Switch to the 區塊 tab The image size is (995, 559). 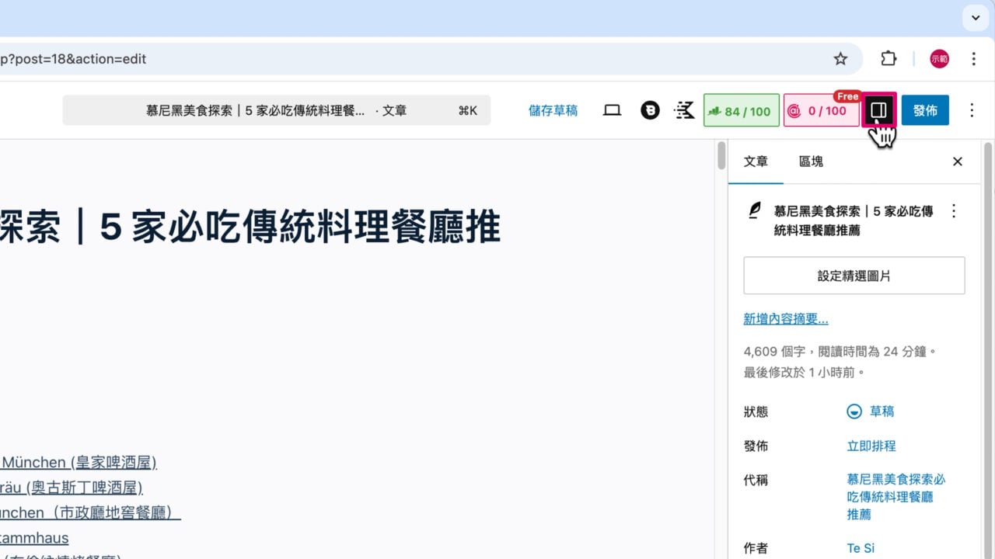coord(811,161)
